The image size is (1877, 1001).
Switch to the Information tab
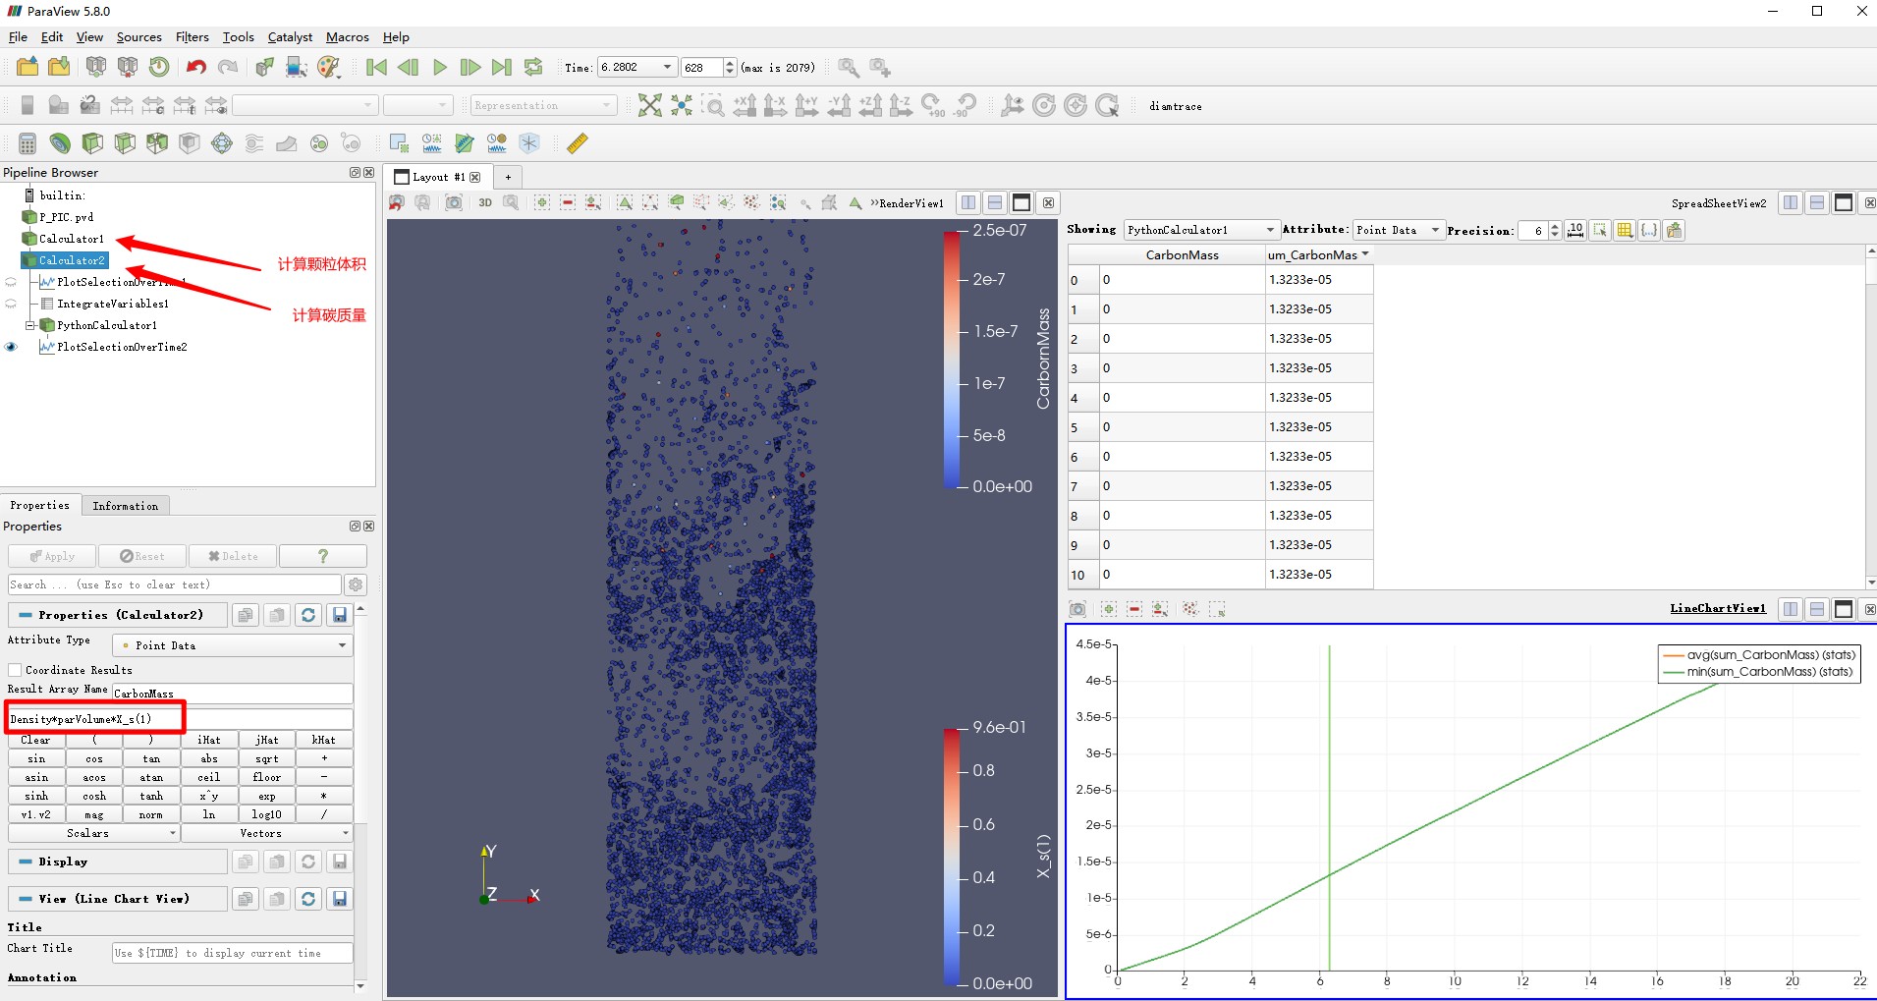click(x=125, y=506)
